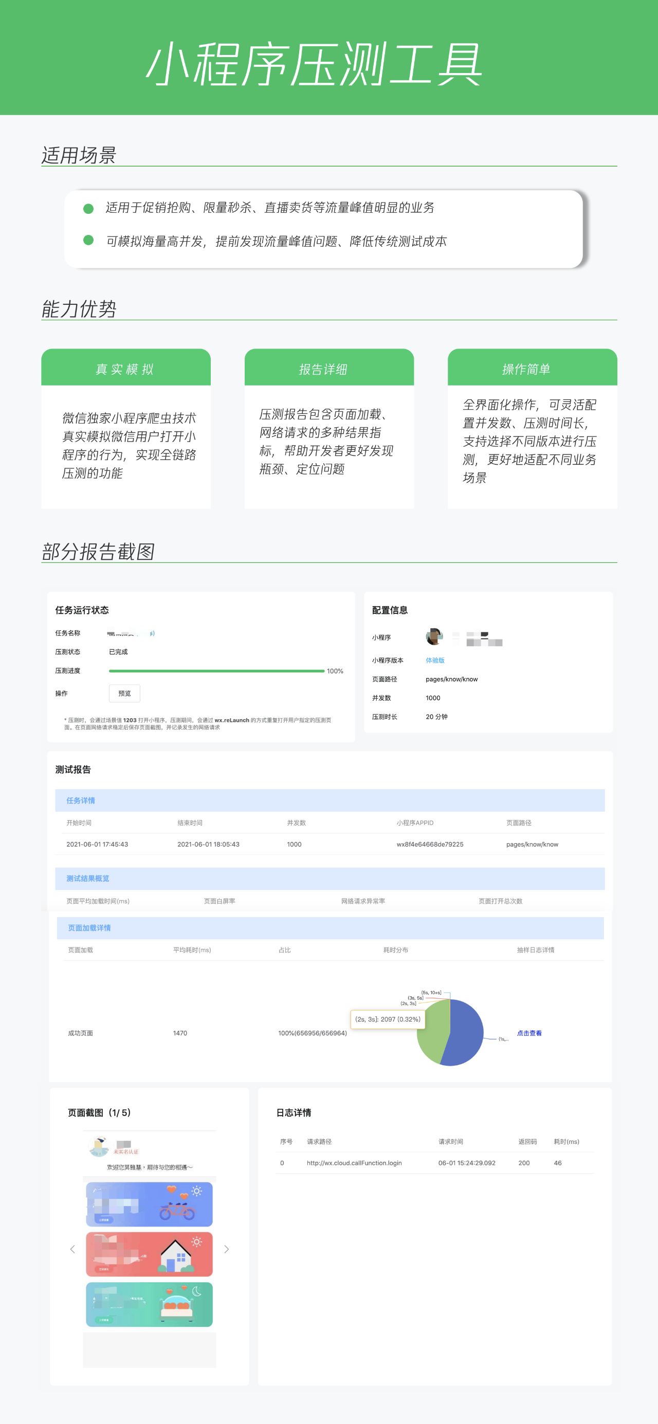Click the 返回码 value 200
Image resolution: width=658 pixels, height=1424 pixels.
click(524, 1162)
